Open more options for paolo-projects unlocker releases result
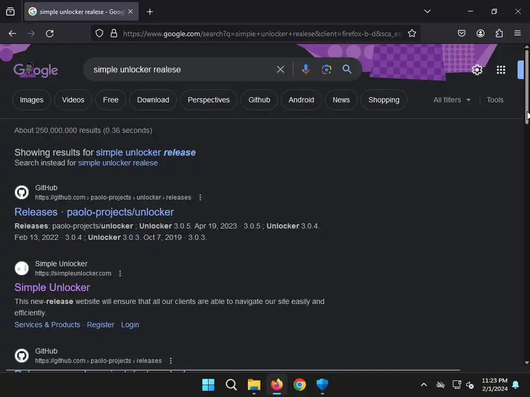The height and width of the screenshot is (397, 530). tap(200, 197)
